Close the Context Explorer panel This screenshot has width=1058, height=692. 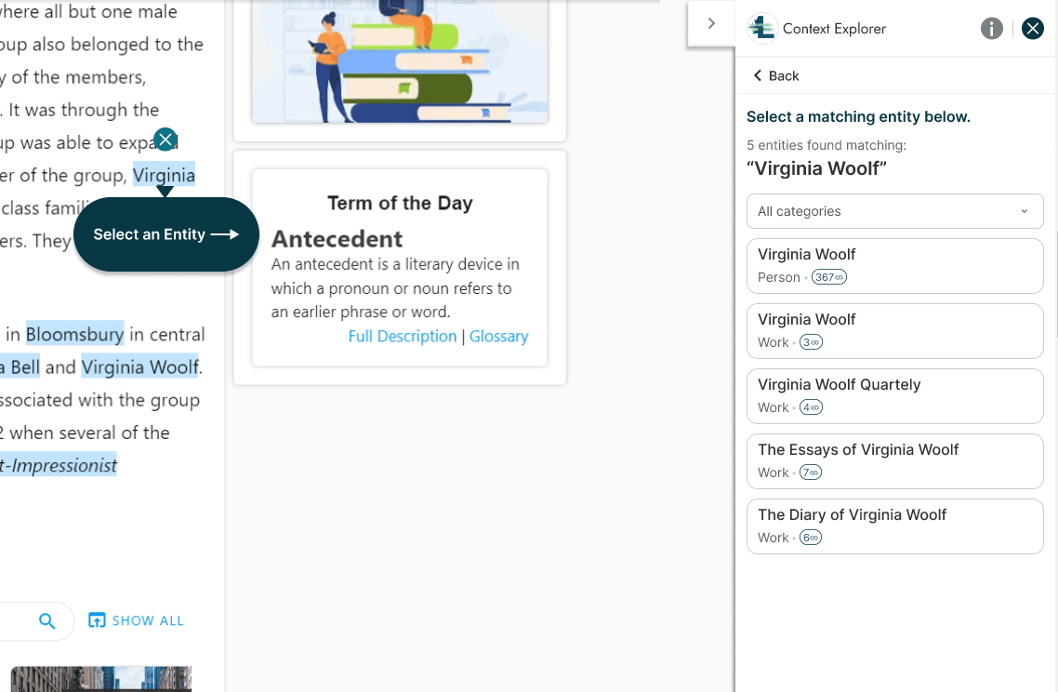tap(1032, 28)
